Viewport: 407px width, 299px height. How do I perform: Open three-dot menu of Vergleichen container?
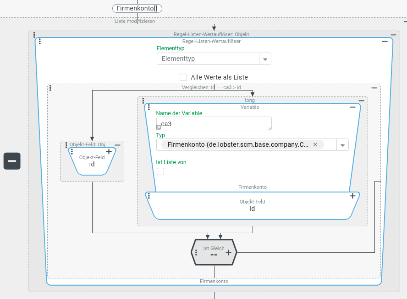pos(50,88)
